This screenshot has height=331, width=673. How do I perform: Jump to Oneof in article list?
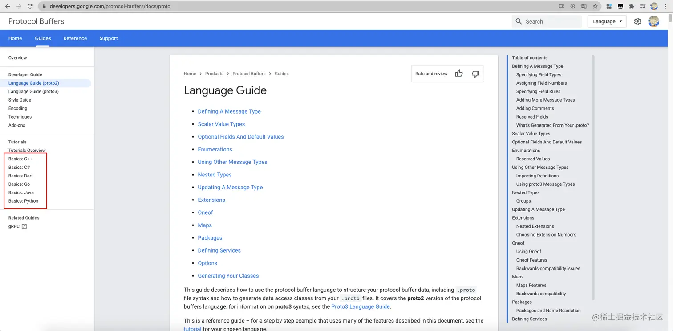[x=205, y=212]
